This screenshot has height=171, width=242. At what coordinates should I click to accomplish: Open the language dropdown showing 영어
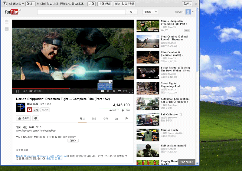(x=31, y=4)
